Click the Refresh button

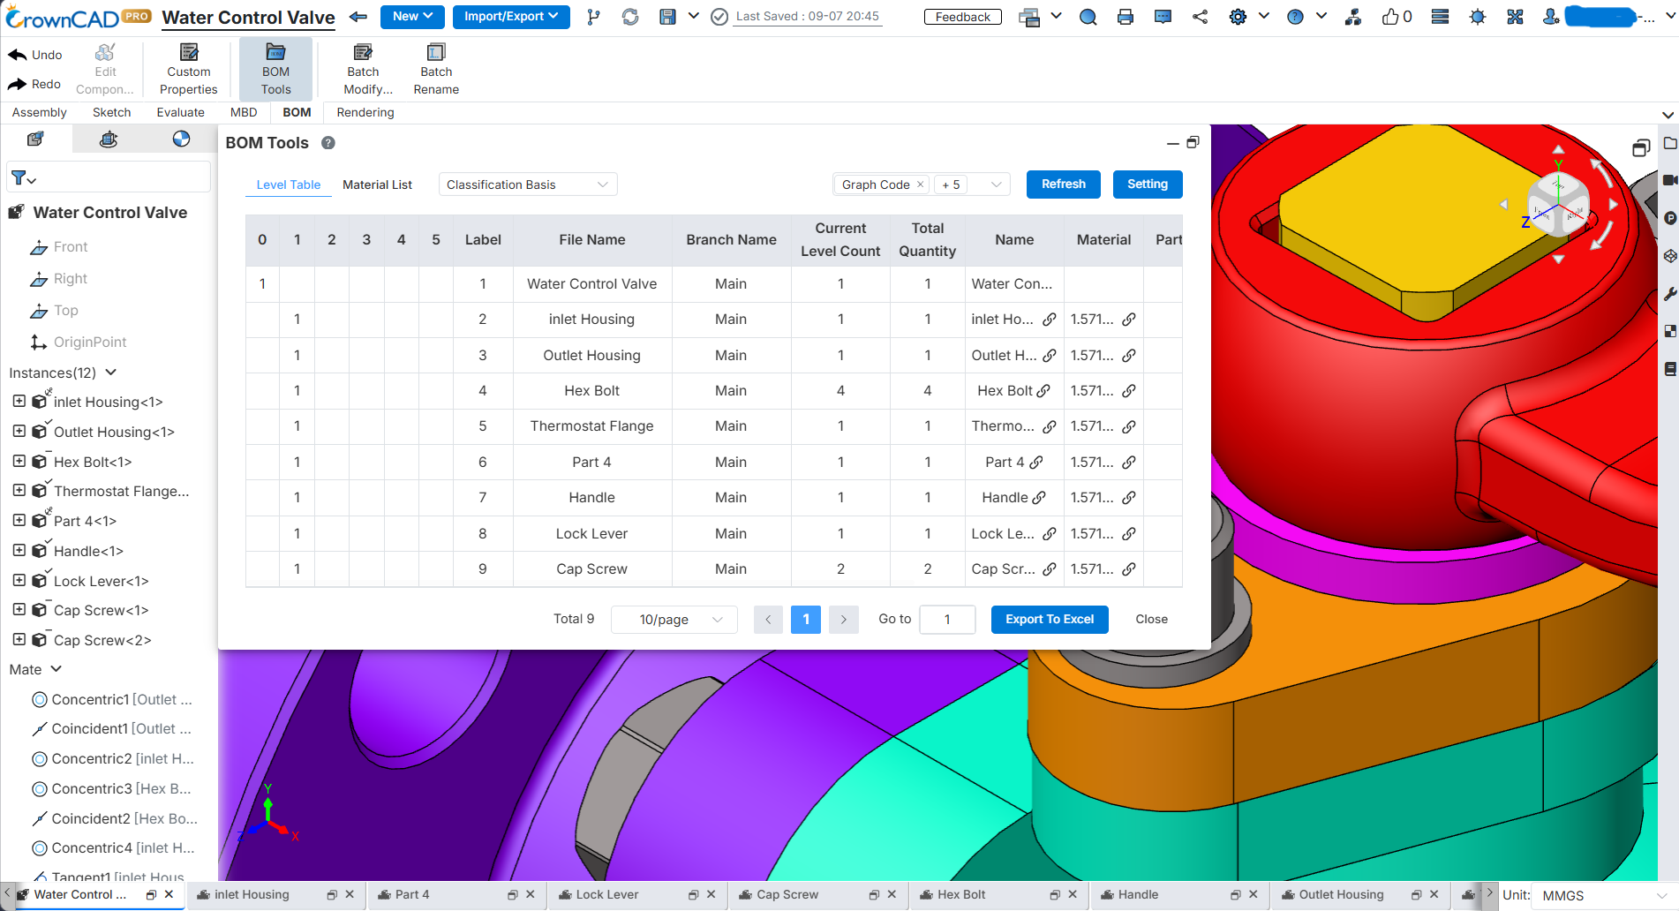[1064, 184]
